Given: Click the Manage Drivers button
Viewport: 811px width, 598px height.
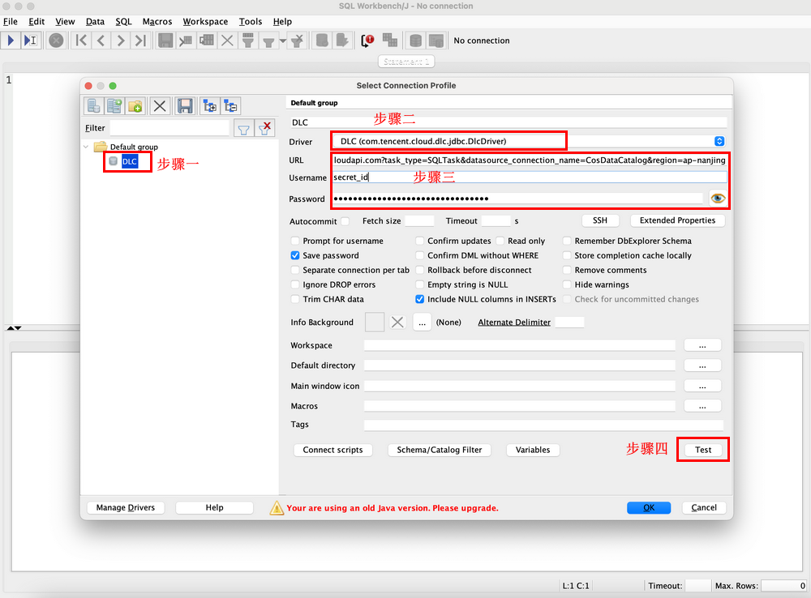Looking at the screenshot, I should click(125, 508).
